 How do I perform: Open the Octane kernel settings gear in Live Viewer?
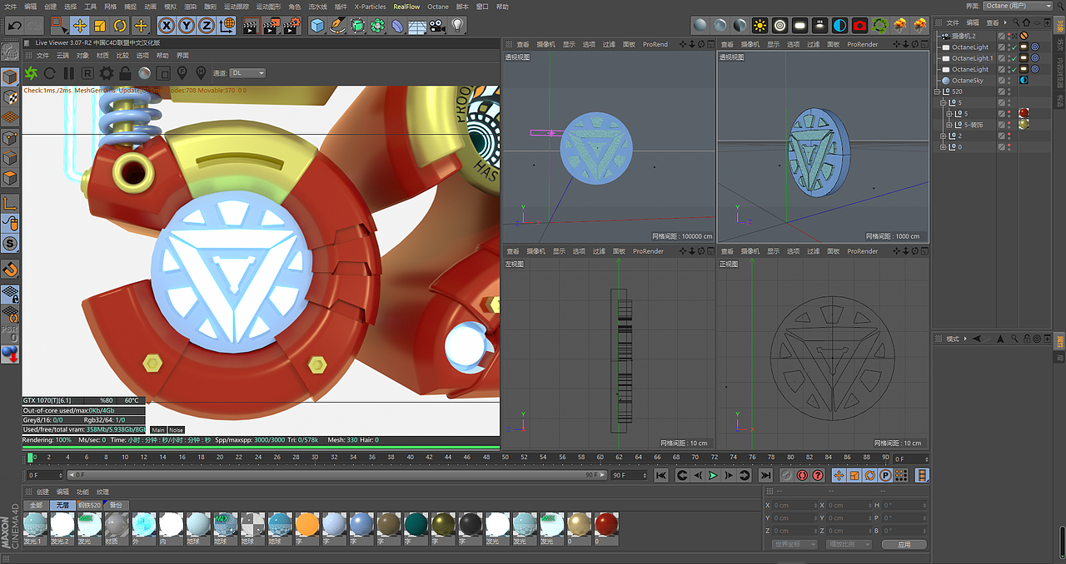pos(106,75)
